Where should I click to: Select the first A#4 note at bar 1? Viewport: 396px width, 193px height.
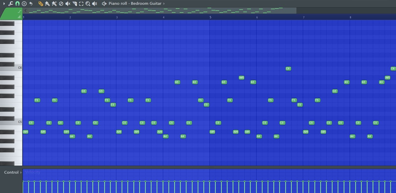(x=25, y=132)
